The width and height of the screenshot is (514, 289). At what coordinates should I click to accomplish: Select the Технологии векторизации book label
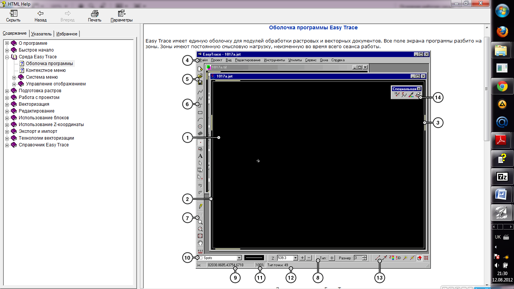click(x=46, y=138)
